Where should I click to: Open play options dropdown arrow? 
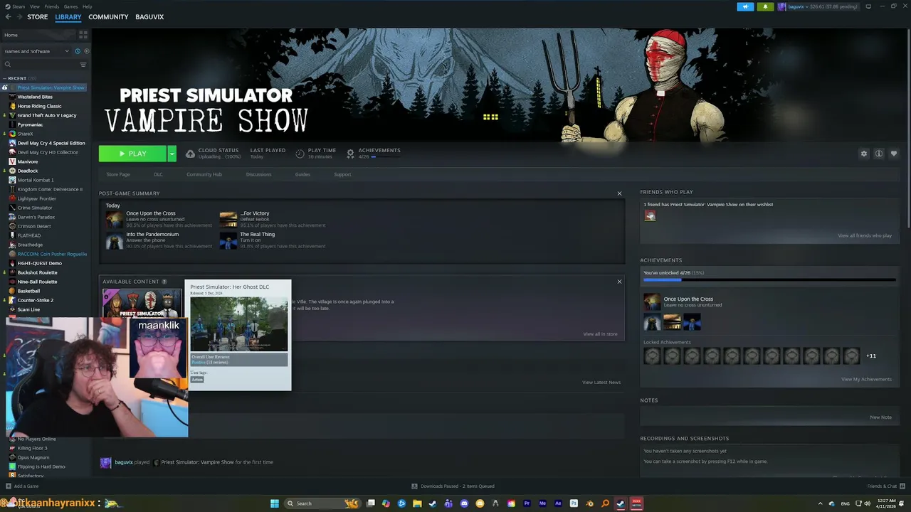172,154
